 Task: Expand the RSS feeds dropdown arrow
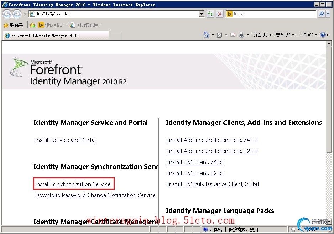tap(226, 35)
